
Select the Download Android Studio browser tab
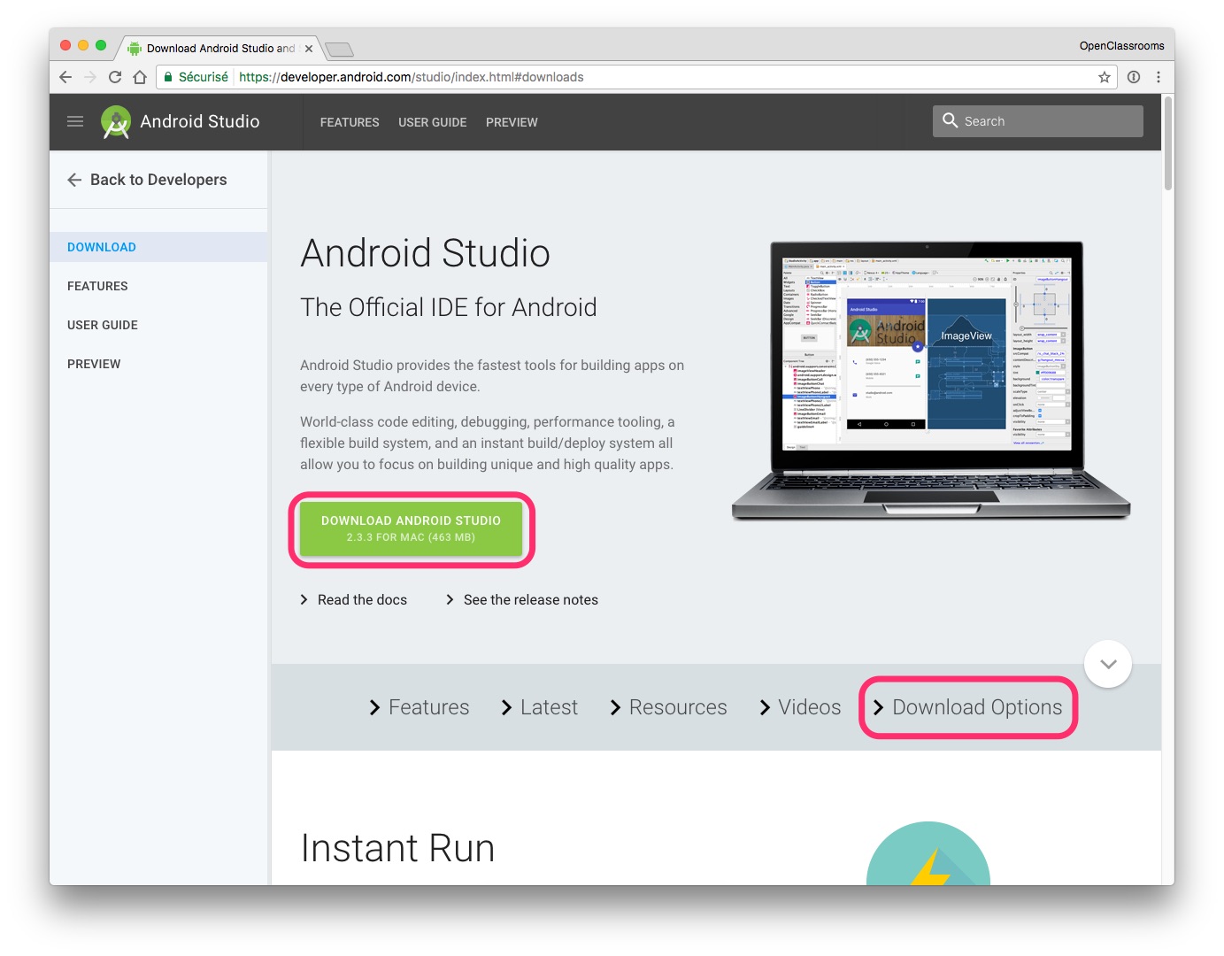pyautogui.click(x=220, y=49)
